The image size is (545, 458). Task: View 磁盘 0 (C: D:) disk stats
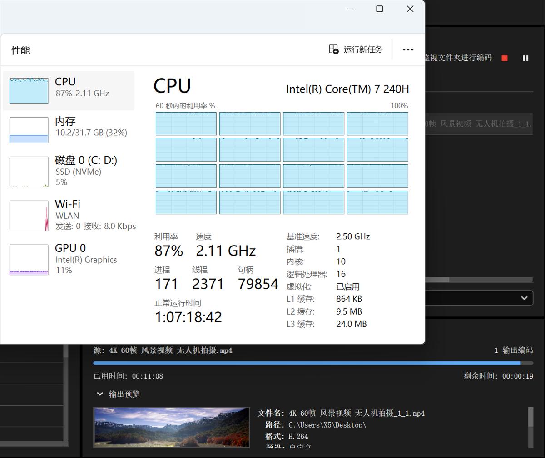68,172
